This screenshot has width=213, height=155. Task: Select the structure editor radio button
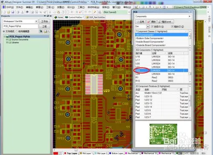pyautogui.click(x=17, y=31)
